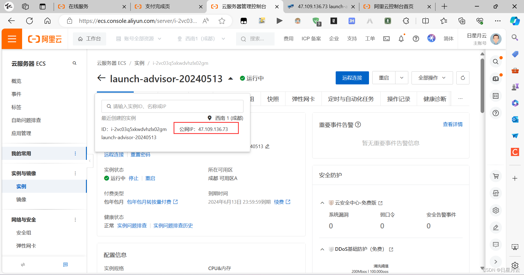Click 工作台 button in top bar
Viewport: 524px width, 275px height.
(x=90, y=39)
